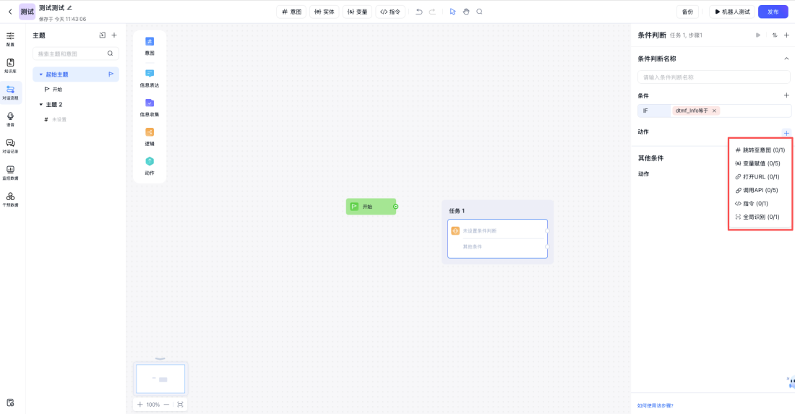Click the search magnifier in topic search
The height and width of the screenshot is (414, 795).
110,53
